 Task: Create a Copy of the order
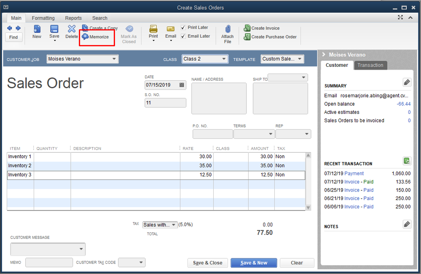click(100, 28)
